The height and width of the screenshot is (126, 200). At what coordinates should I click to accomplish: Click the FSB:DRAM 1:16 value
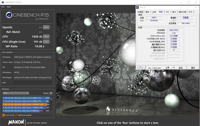point(173,33)
